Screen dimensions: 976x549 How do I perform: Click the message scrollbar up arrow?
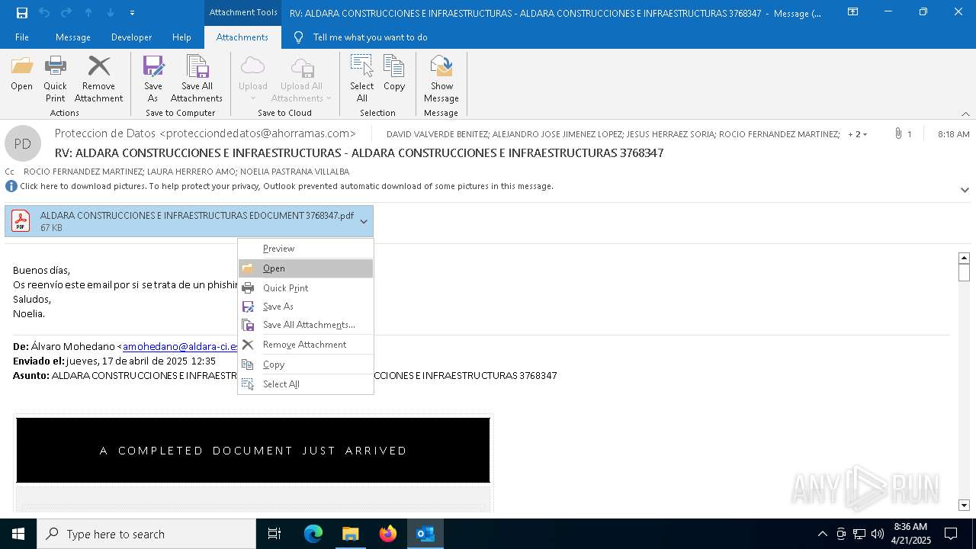(964, 258)
